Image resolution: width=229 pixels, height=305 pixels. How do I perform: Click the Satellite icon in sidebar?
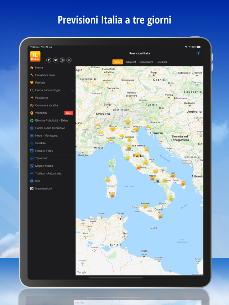click(32, 143)
